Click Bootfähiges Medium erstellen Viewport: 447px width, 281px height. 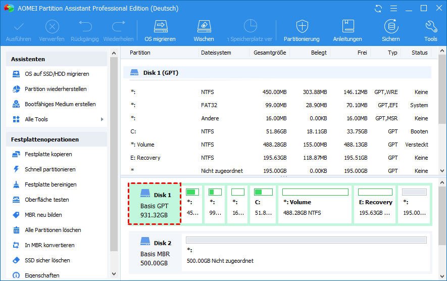(x=60, y=104)
